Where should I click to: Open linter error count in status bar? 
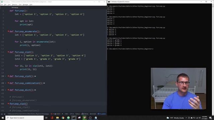[52, 114]
